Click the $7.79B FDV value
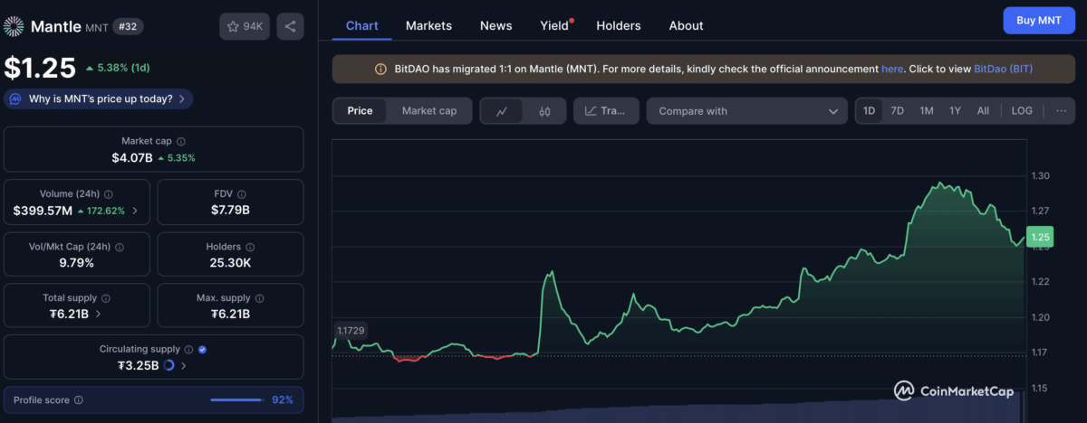Viewport: 1087px width, 423px height. pos(230,210)
